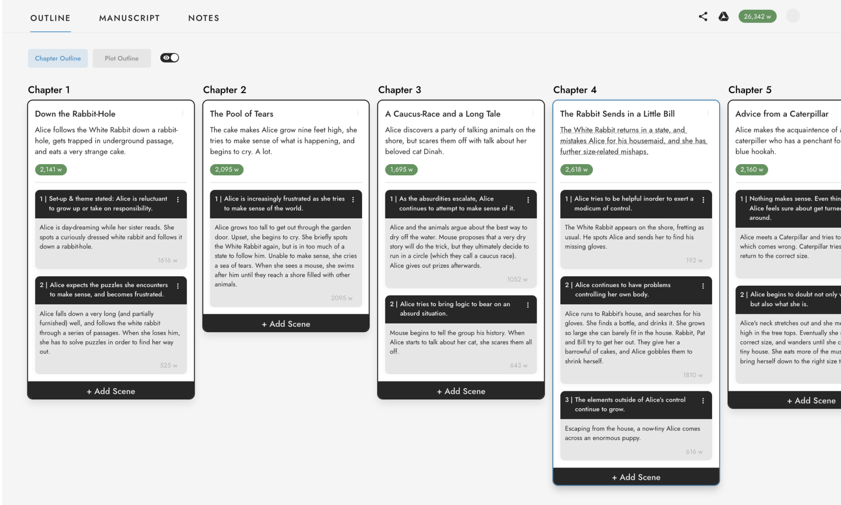
Task: Open the share icon in the top bar
Action: [x=703, y=16]
